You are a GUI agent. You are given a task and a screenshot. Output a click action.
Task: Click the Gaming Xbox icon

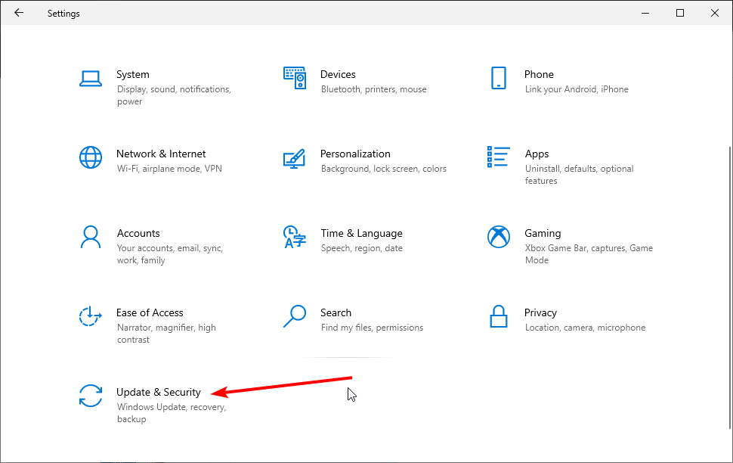click(x=498, y=237)
